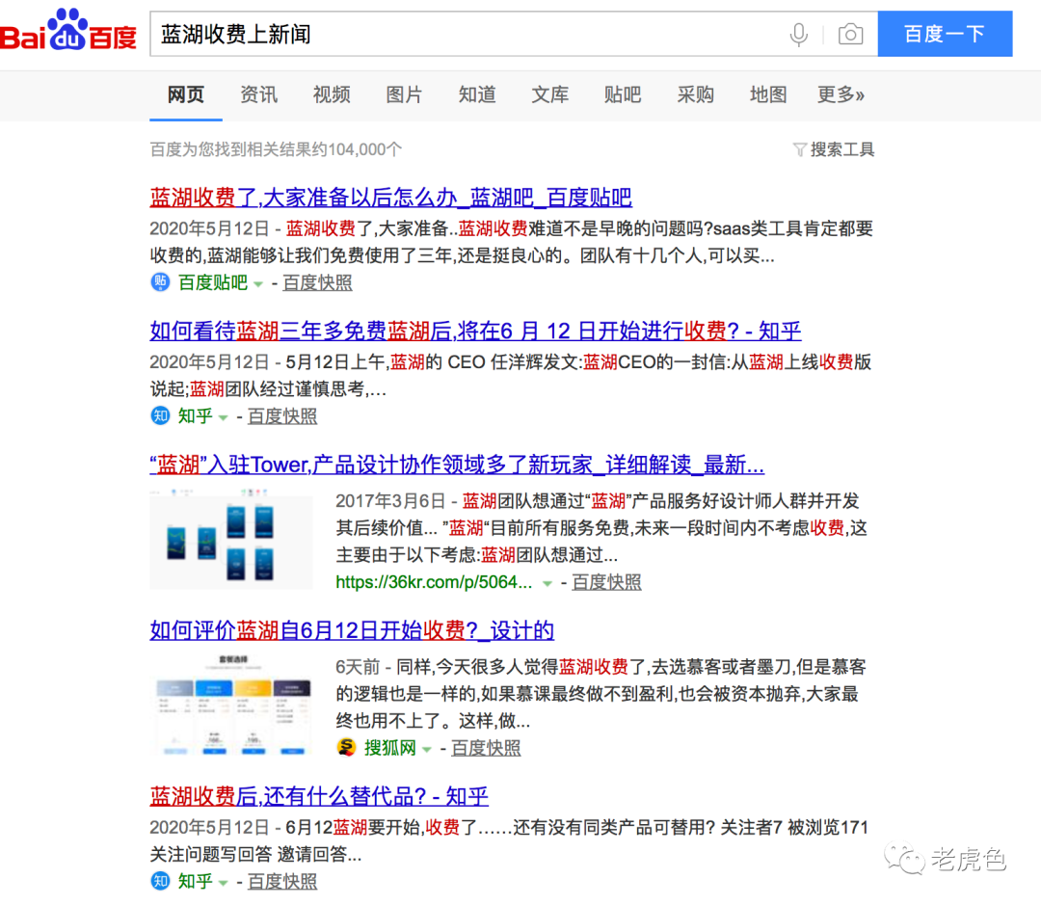Switch to the 采购 tab

[x=696, y=94]
